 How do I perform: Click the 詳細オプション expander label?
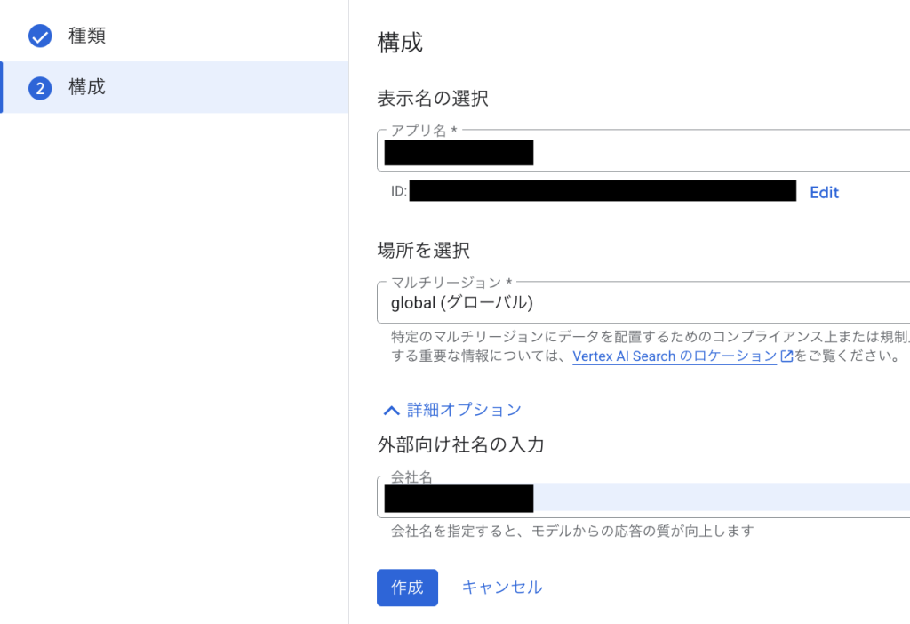(x=464, y=410)
